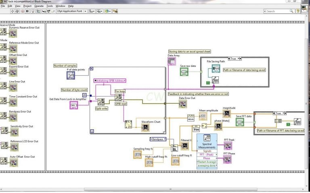Toggle the Highlight Execution lightbulb
310x193 pixels.
[33, 11]
